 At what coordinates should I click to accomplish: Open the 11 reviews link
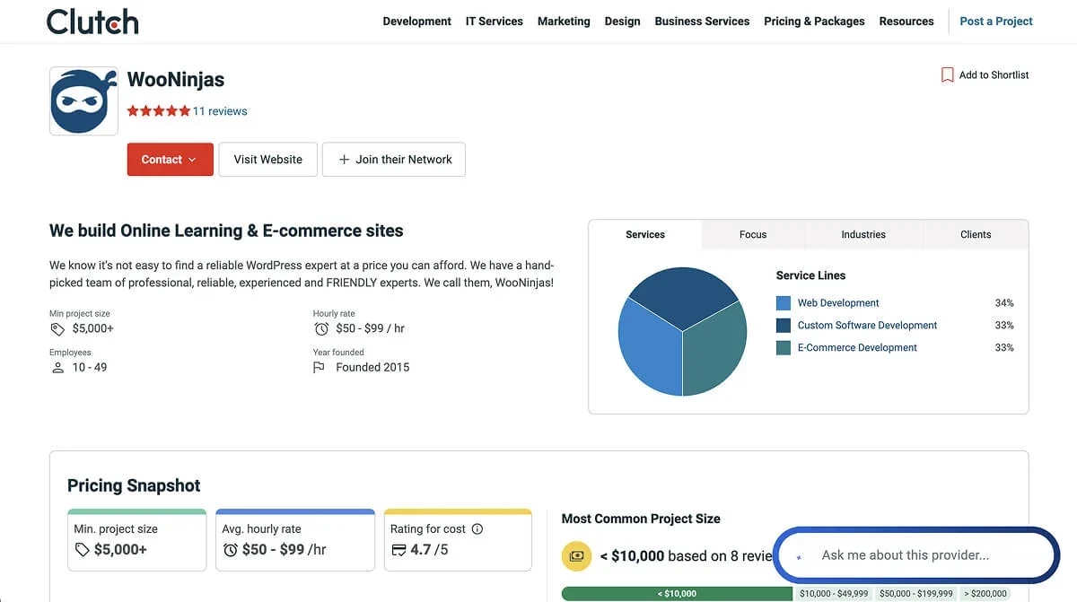220,111
